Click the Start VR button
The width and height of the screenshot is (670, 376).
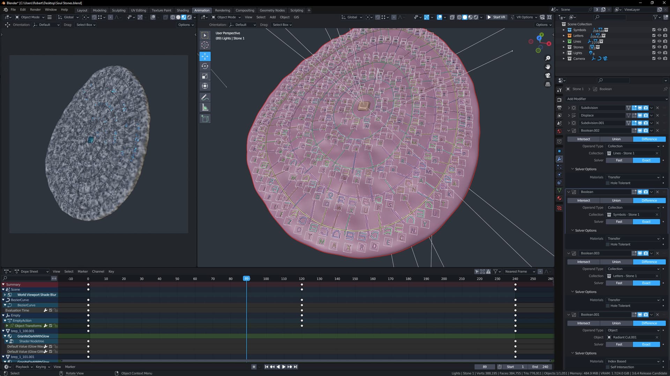click(x=496, y=17)
